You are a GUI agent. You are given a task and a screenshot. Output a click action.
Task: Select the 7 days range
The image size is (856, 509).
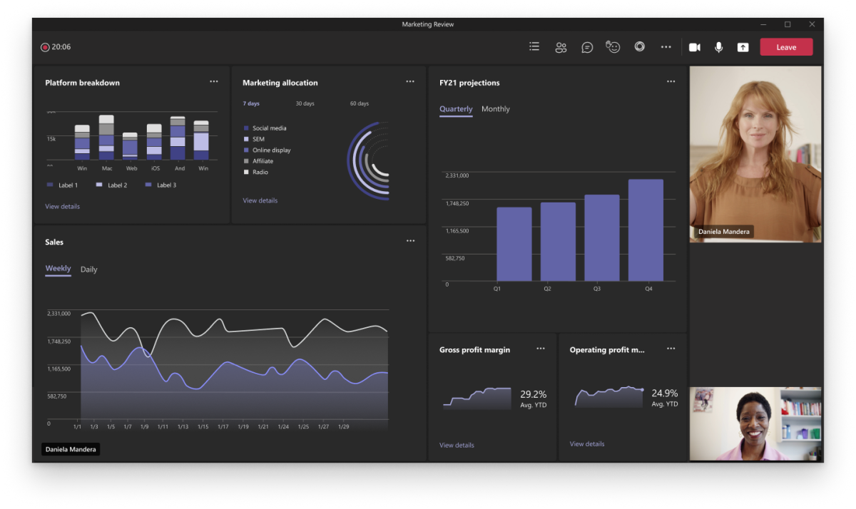251,104
